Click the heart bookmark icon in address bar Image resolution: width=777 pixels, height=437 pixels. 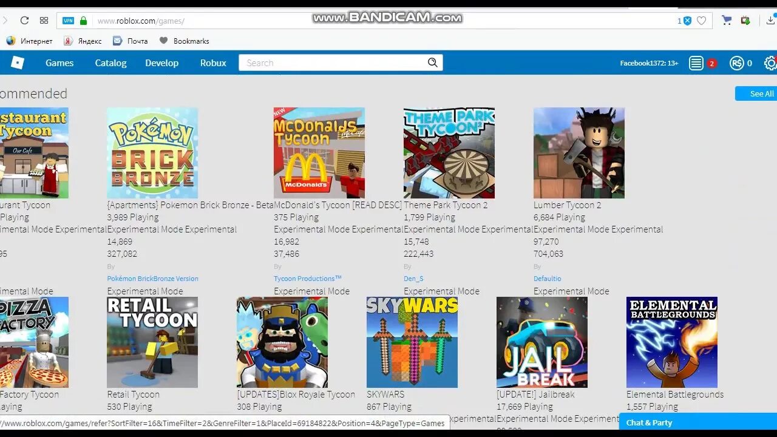tap(701, 21)
